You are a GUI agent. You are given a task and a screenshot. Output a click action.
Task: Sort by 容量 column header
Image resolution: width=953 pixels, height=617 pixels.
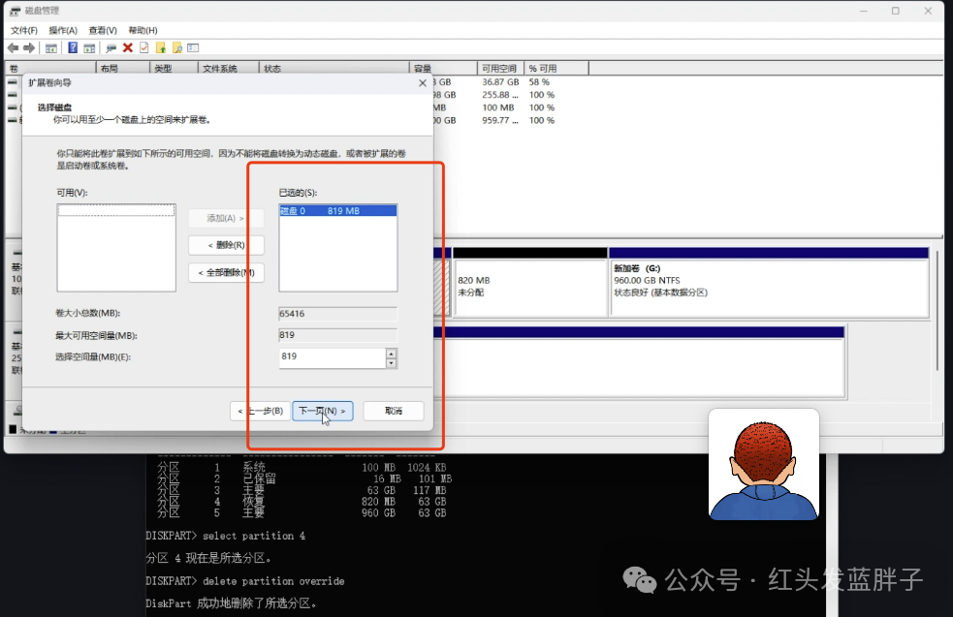click(x=443, y=68)
